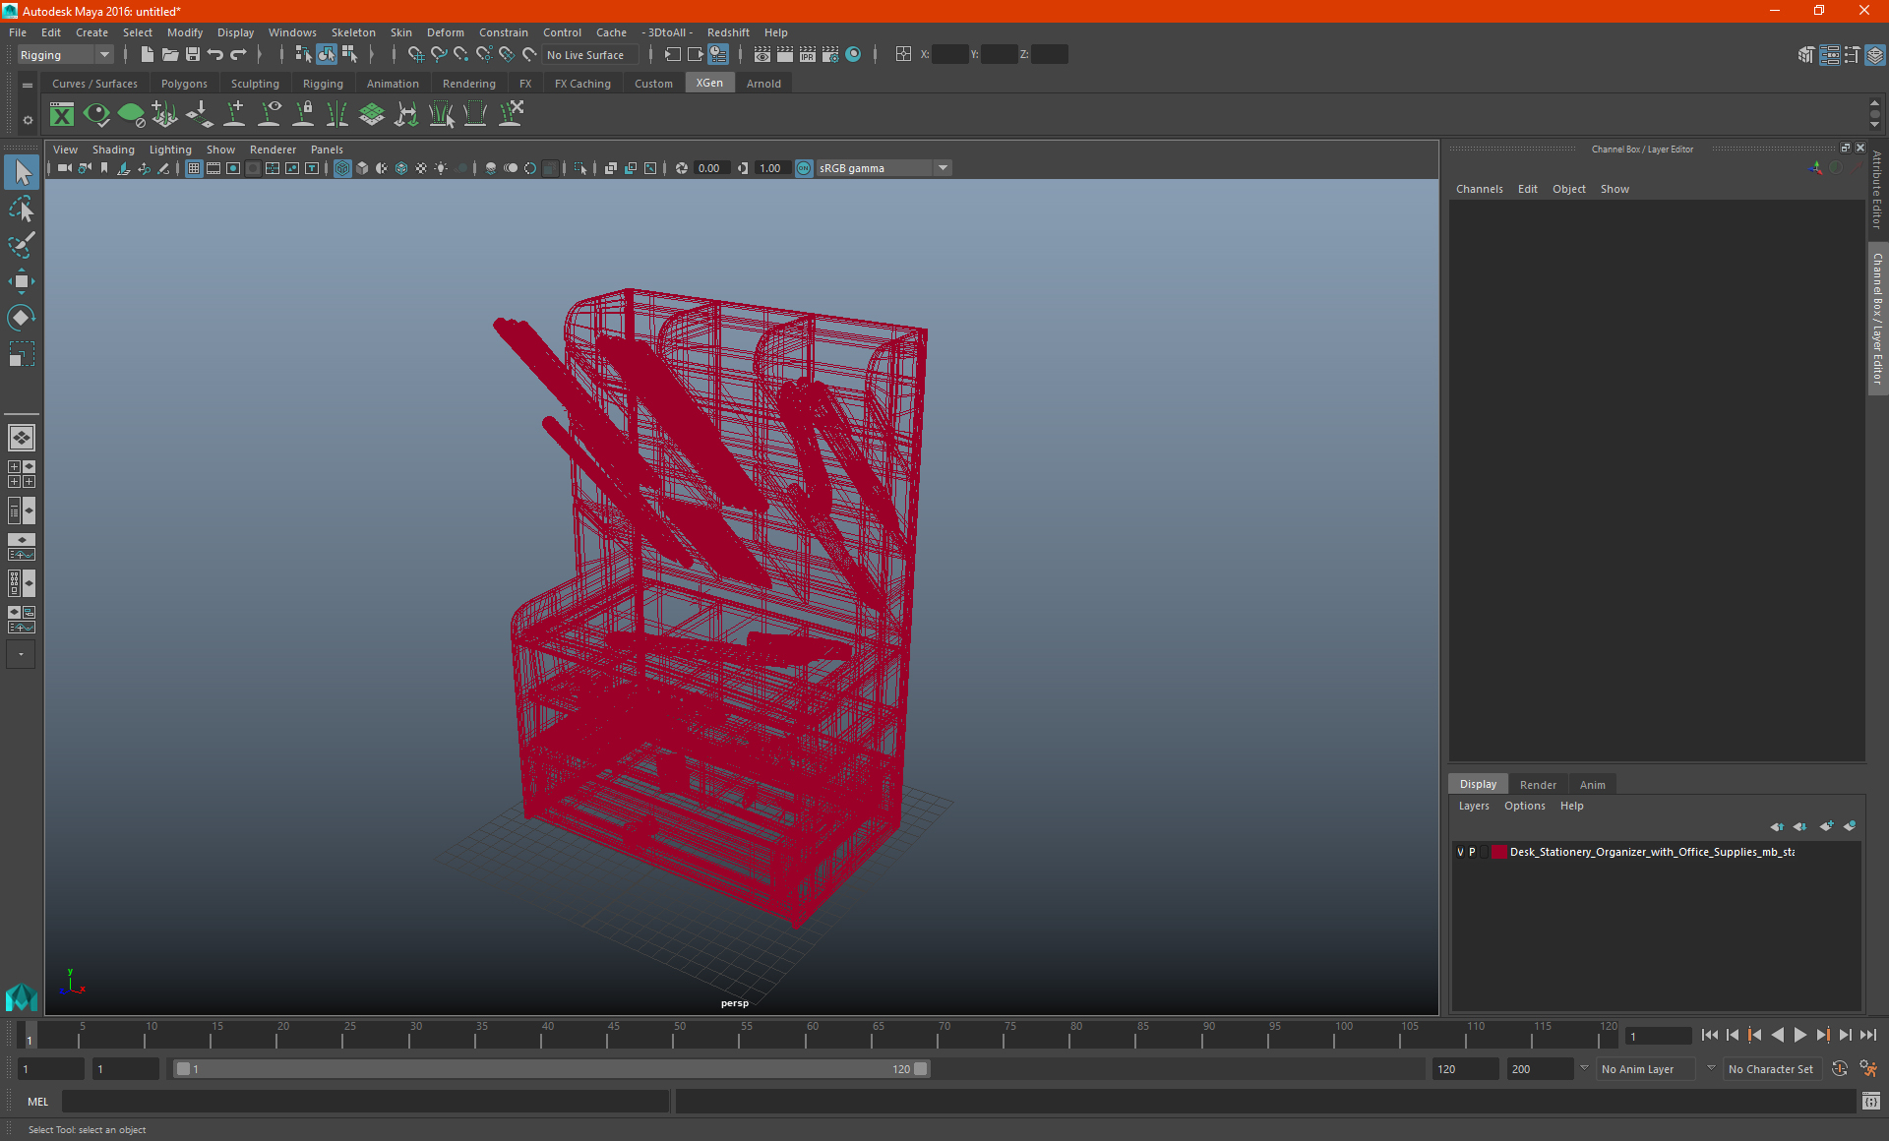Toggle snap to grids icon
Image resolution: width=1889 pixels, height=1141 pixels.
[415, 55]
